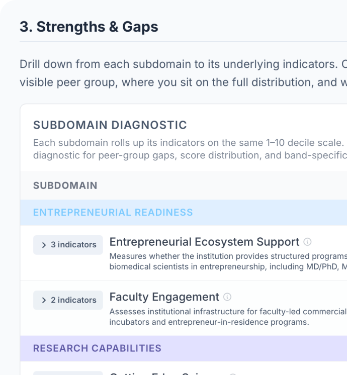Click info icon beside Entrepreneurial Ecosystem Support
Screen dimensions: 347x375
click(308, 242)
